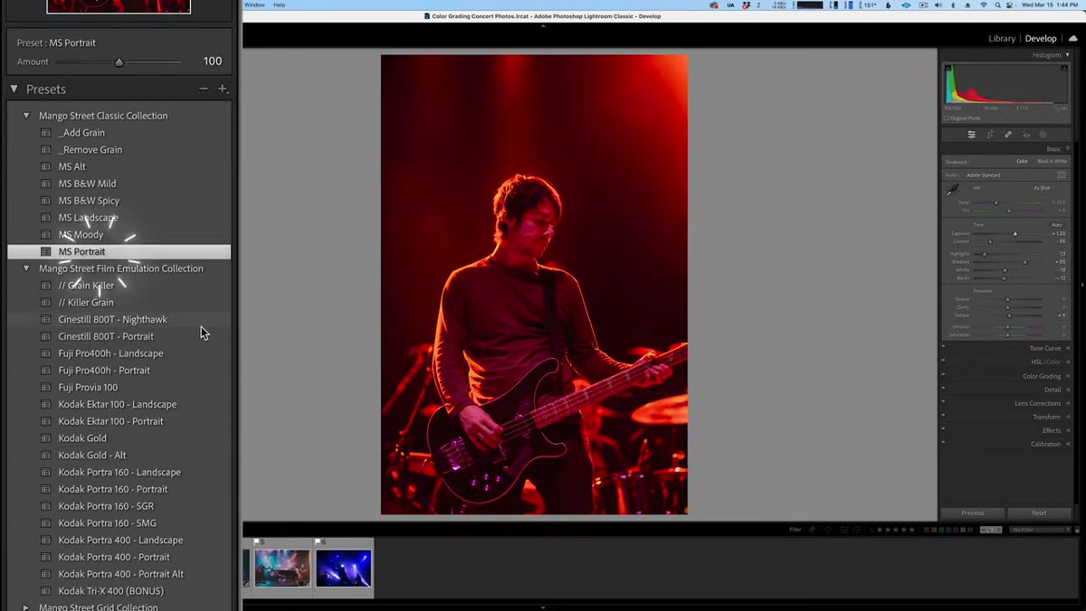Switch to the Library module
The image size is (1086, 611).
coord(1002,39)
